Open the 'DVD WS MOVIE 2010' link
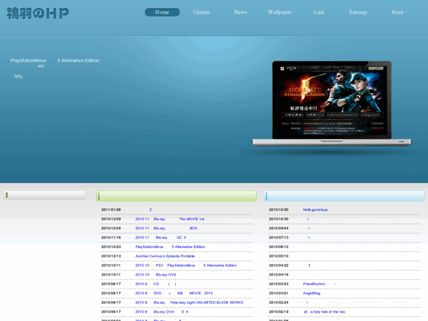Viewport: 428px width, 321px height. point(174,293)
